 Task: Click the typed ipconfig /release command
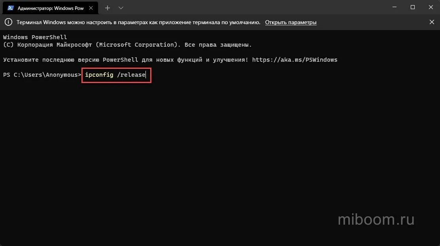[x=115, y=75]
